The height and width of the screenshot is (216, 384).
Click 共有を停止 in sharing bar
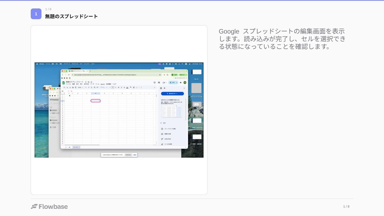coord(128,155)
